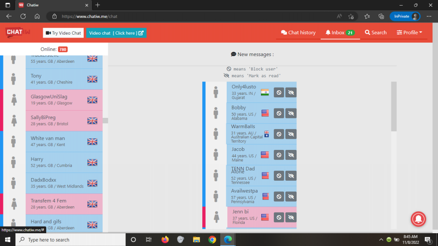
Task: Open the browser settings ellipsis menu
Action: [x=429, y=16]
